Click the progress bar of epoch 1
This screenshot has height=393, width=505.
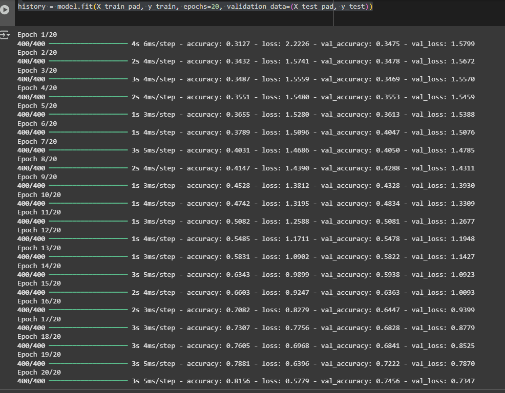[x=88, y=43]
